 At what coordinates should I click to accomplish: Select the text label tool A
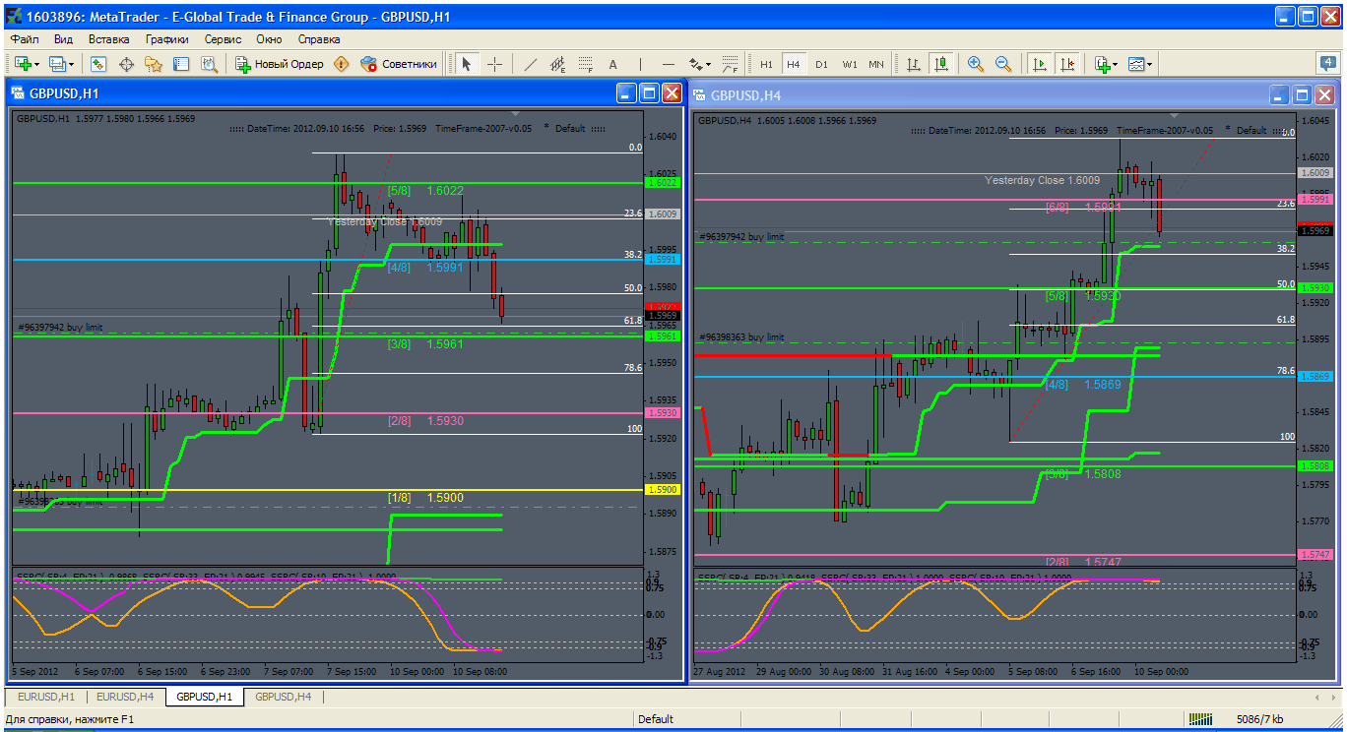(x=612, y=64)
